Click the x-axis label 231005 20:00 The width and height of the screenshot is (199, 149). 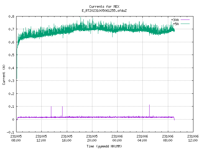tap(92, 138)
